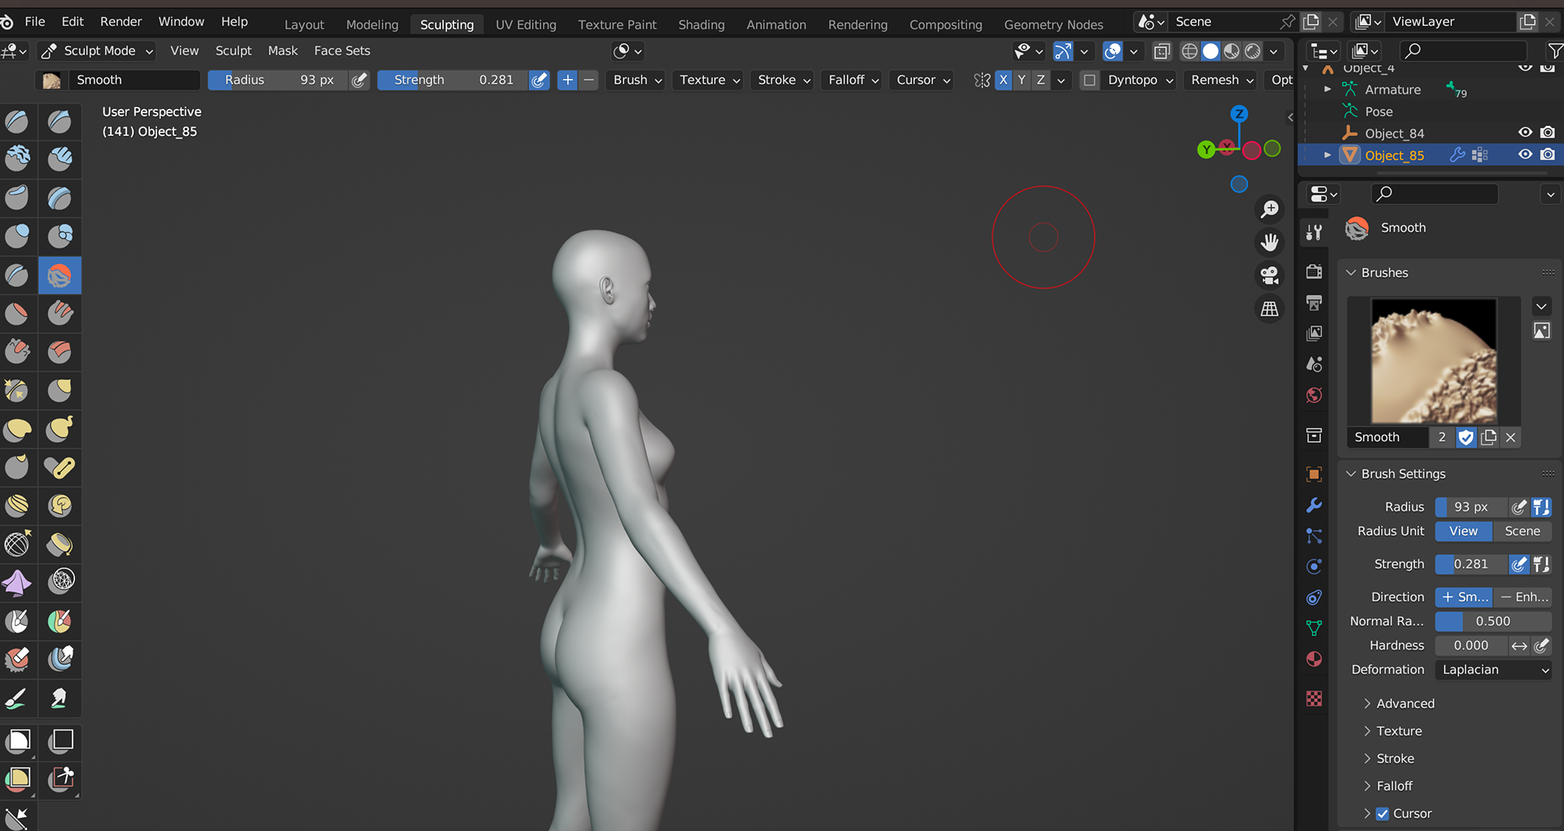Screen dimensions: 1564x831
Task: Open the Mask menu
Action: [x=283, y=50]
